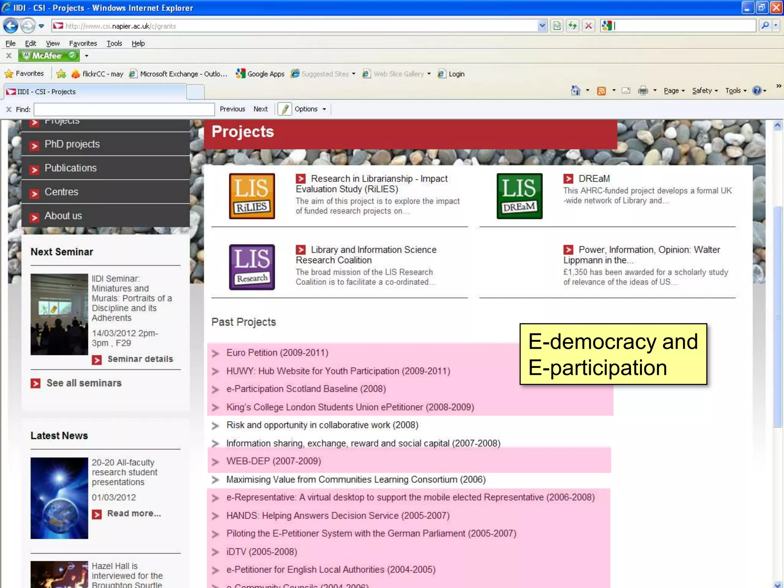Click the LIS RiLIES logo thumbnail

[252, 196]
